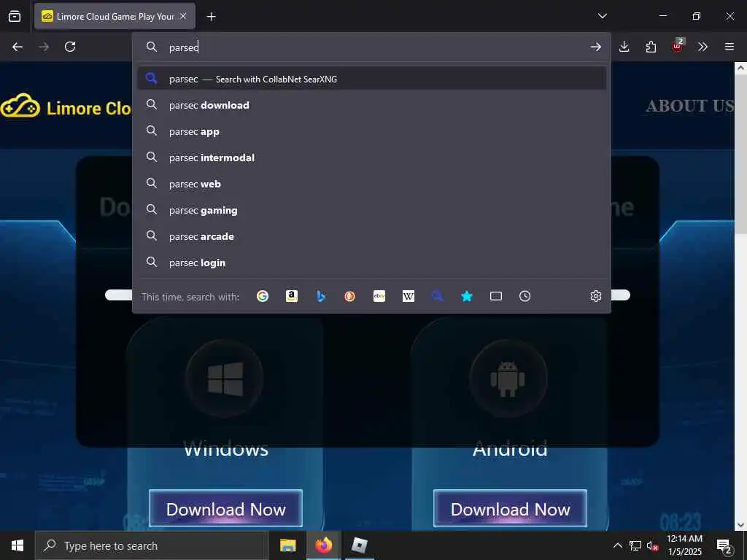Screen dimensions: 747x560
Task: Click the taskbar search box
Action: pyautogui.click(x=151, y=545)
